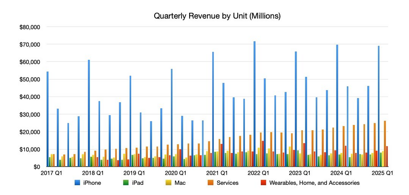Click the orange Services legend swatch
Viewport: 409px width, 195px height.
(210, 183)
